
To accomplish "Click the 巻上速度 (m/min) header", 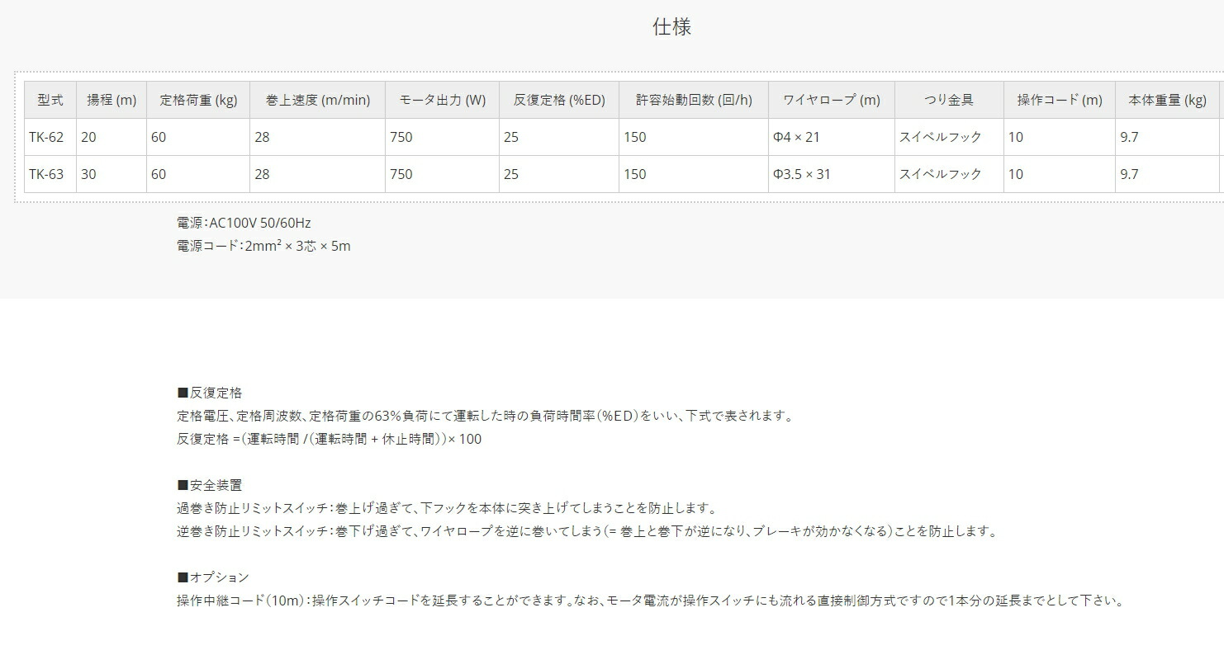I will click(318, 99).
